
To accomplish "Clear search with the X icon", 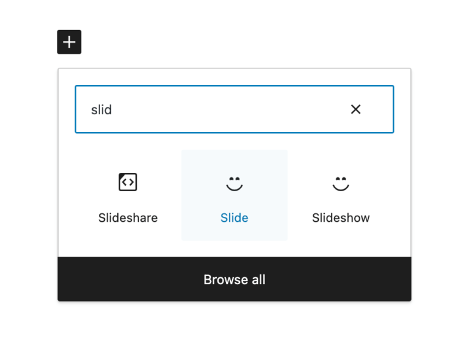I will coord(355,109).
